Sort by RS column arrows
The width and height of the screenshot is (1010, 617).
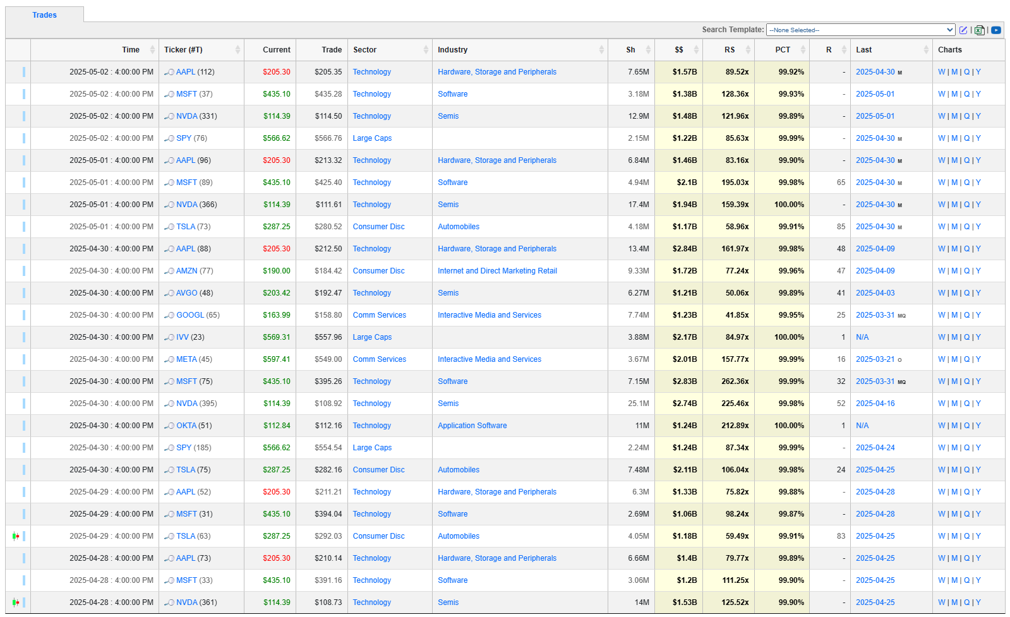pos(748,50)
